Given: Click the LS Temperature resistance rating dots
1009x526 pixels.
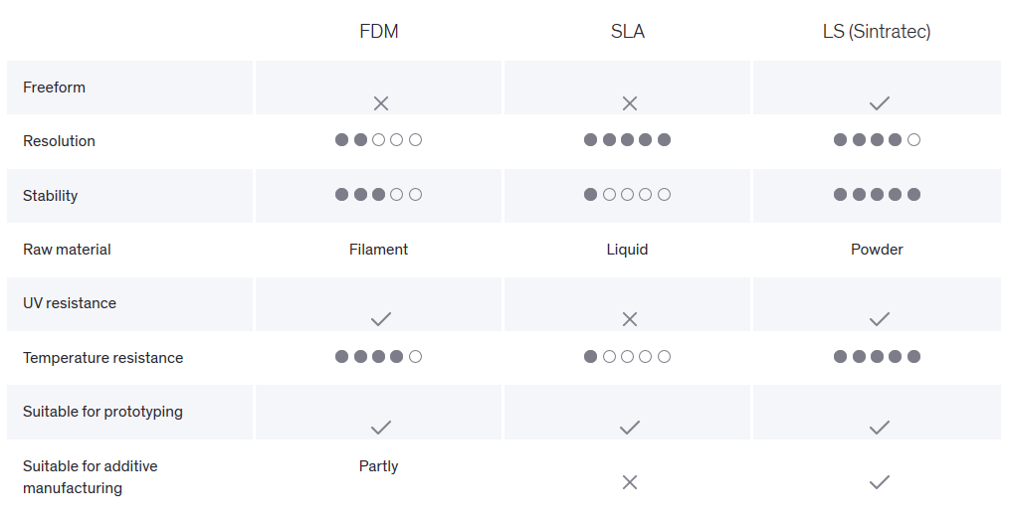Looking at the screenshot, I should pos(877,356).
